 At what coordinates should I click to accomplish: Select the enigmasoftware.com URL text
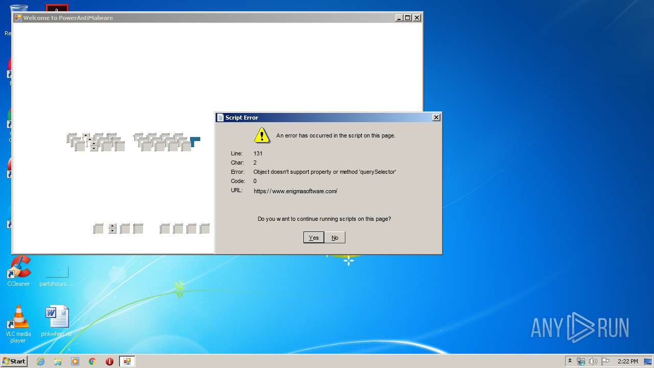point(295,191)
